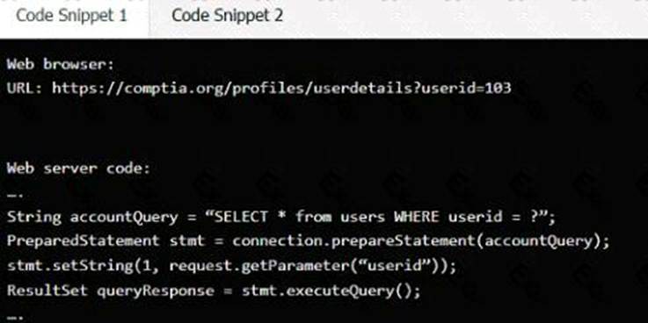Click stmt.setString at the line start
Screen dimensions: 648x323
click(69, 266)
